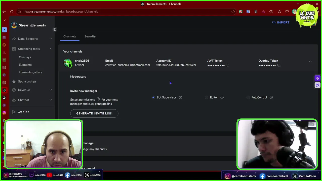Click the Generate Invite Link button
The image size is (322, 181).
pos(94,113)
